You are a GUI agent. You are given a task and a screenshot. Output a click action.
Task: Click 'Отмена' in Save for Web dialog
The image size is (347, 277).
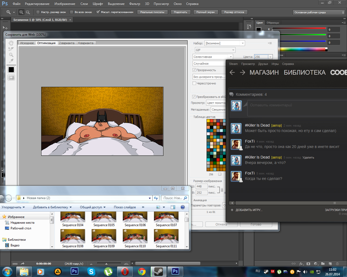click(x=221, y=225)
